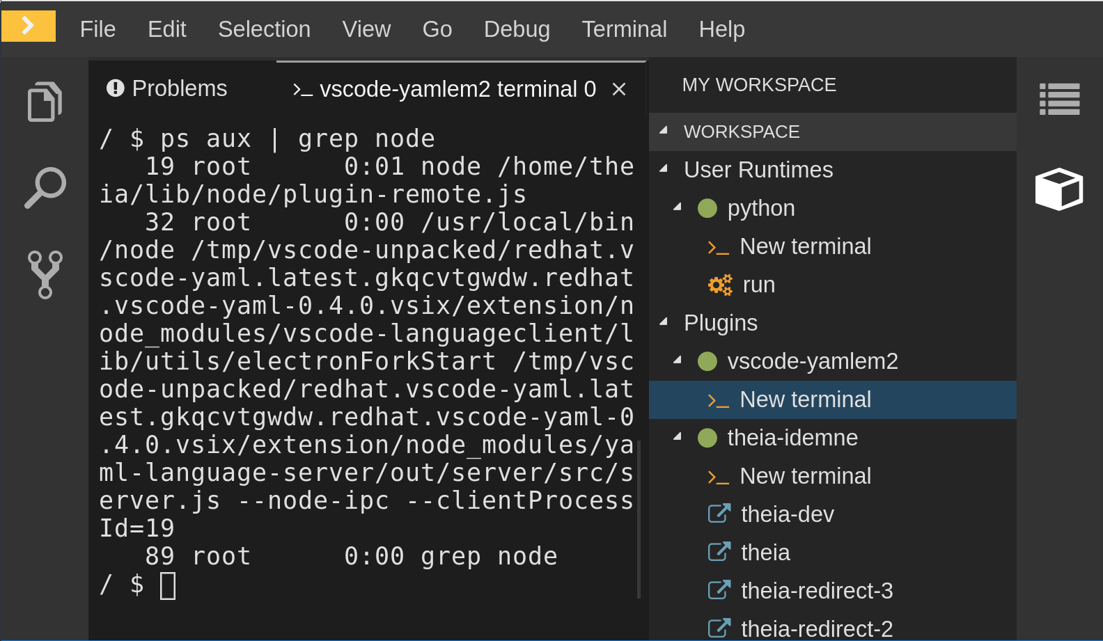Screen dimensions: 1103x641
Task: Toggle the workspace cube icon panel
Action: coord(1059,189)
